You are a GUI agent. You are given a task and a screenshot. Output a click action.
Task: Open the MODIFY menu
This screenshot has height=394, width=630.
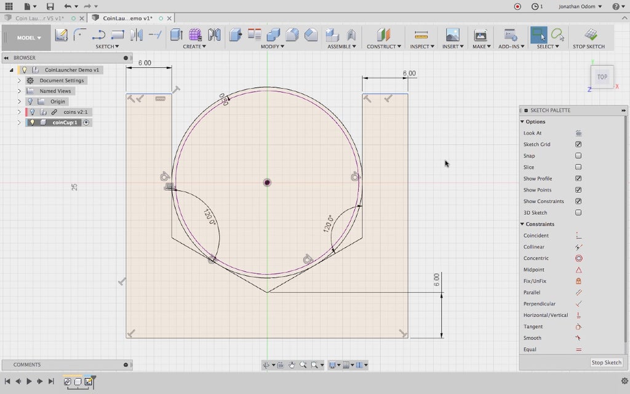click(271, 47)
